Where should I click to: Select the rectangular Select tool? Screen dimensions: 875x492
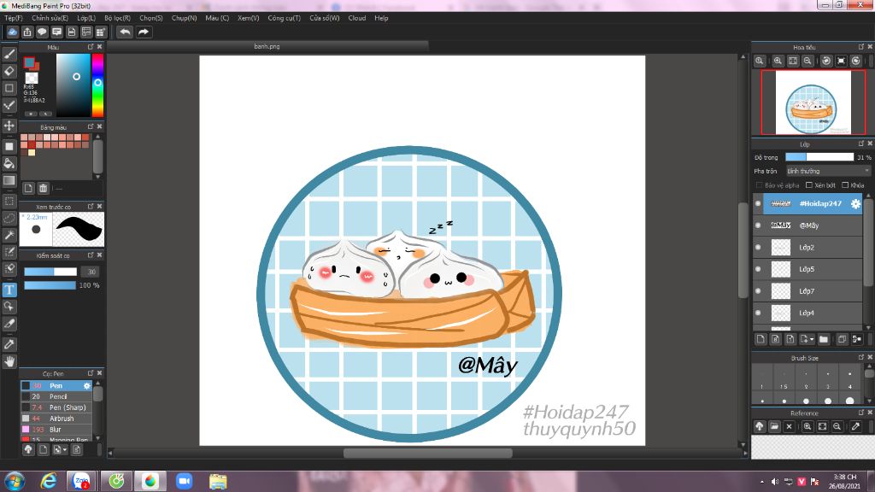click(x=9, y=201)
